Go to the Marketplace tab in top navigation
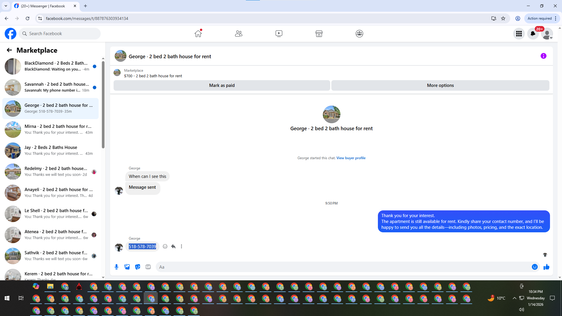This screenshot has width=562, height=316. click(319, 34)
